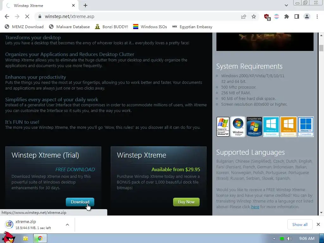324x243 pixels.
Task: Click the 'Transforms your desktop' heading
Action: coord(33,38)
